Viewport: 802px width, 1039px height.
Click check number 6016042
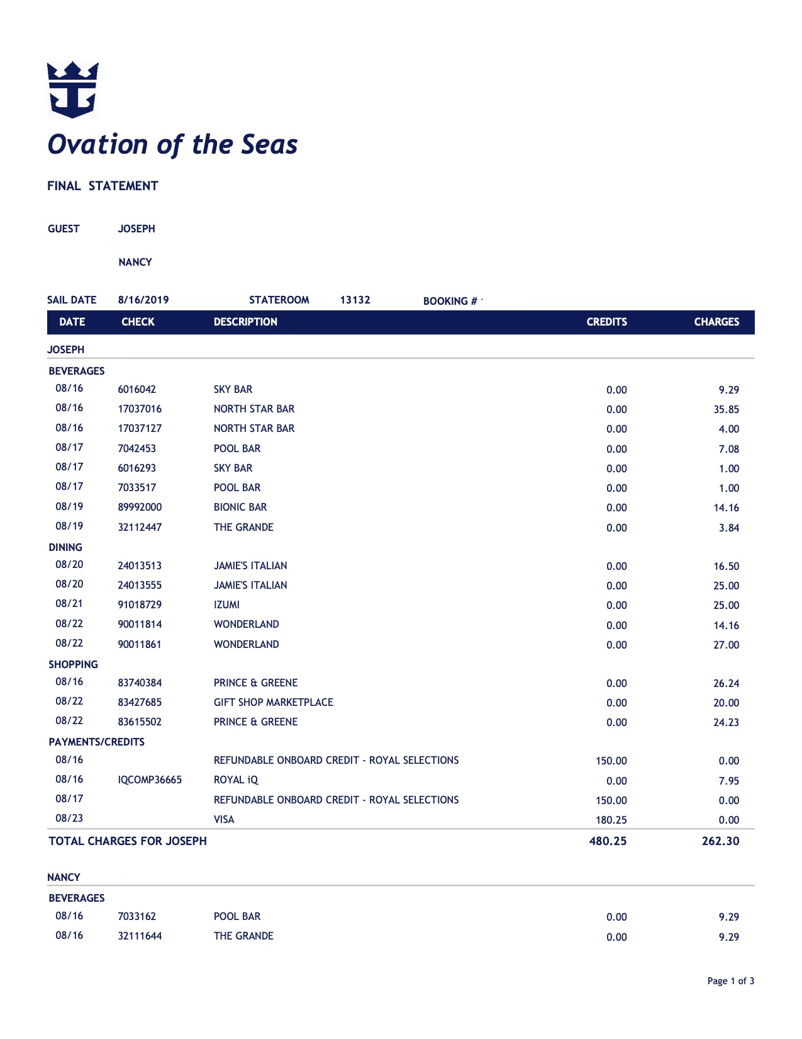[136, 389]
